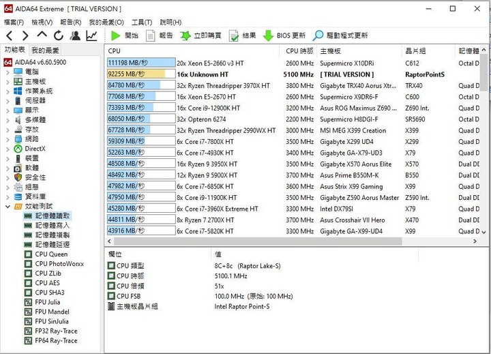Viewport: 491px width, 354px height.
Task: Open 驅動程式更新 driver update search
Action: point(340,35)
